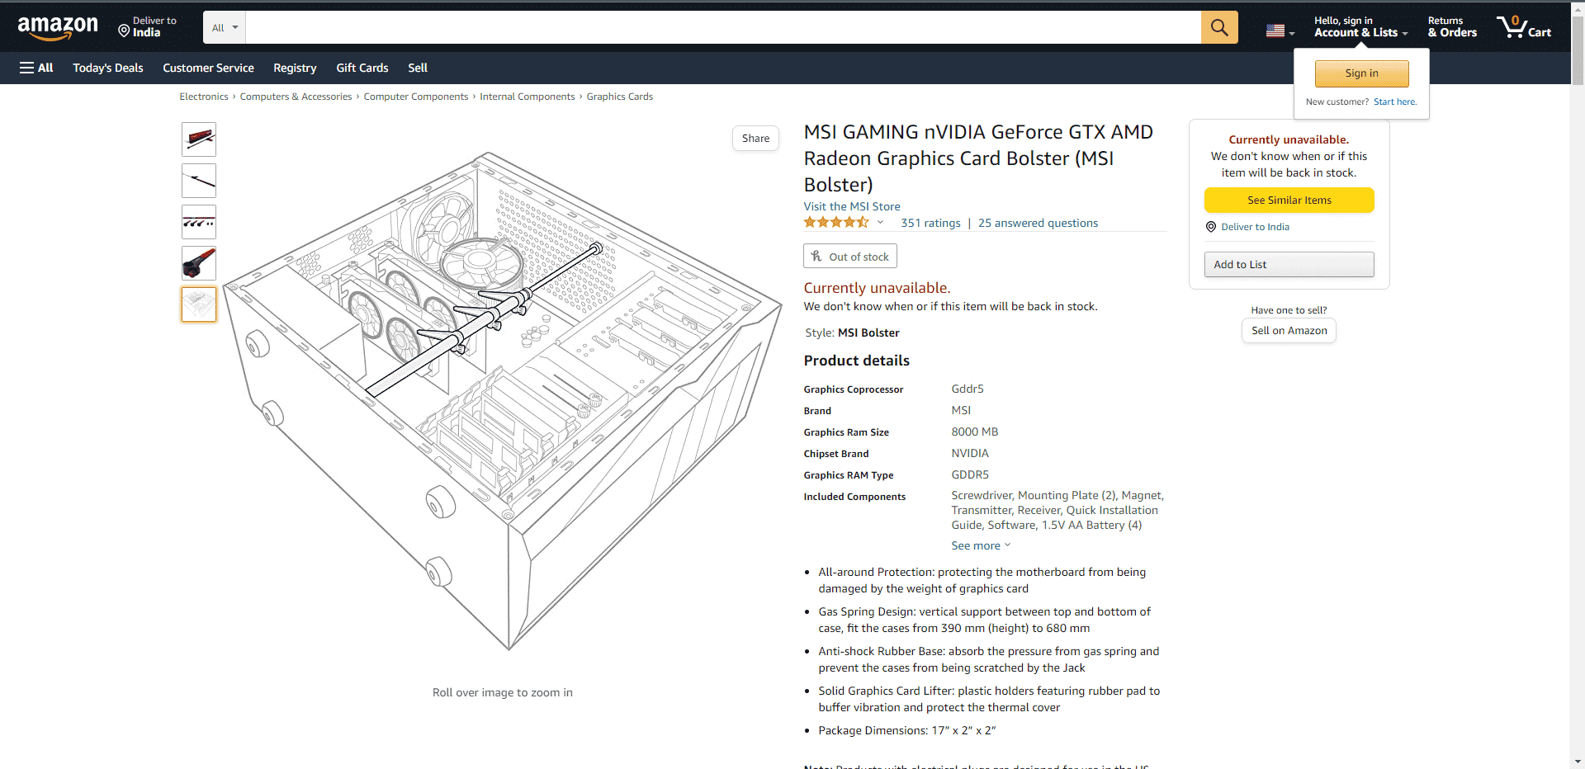Expand See more product details
1585x769 pixels.
[981, 545]
